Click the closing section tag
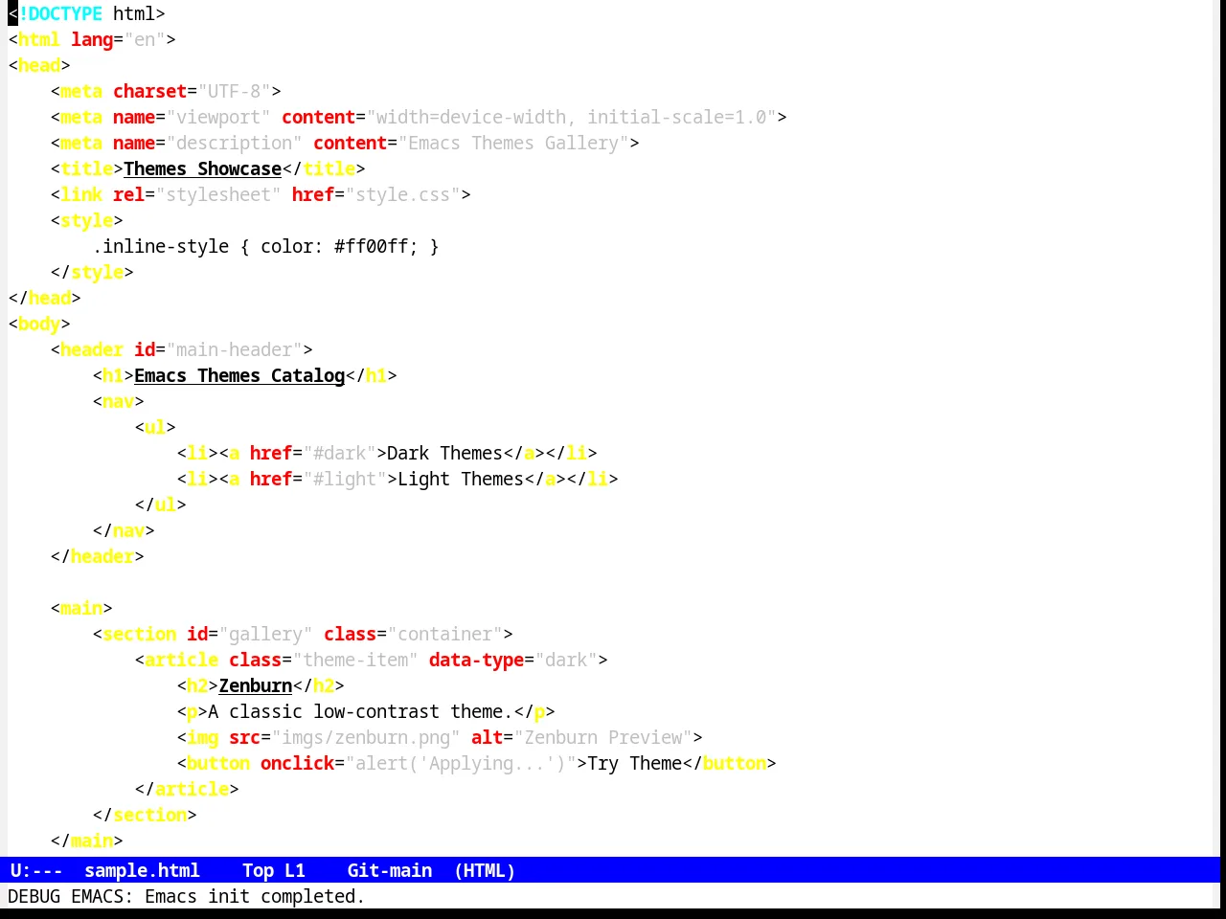The image size is (1226, 919). pyautogui.click(x=145, y=815)
